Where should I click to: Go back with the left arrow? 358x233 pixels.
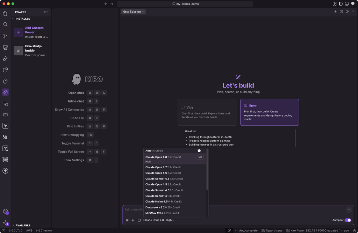coord(106,3)
